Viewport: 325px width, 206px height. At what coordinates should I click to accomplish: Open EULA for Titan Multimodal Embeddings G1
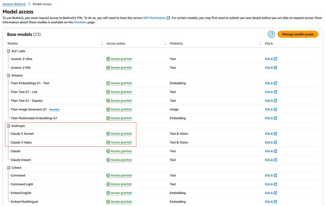click(271, 118)
